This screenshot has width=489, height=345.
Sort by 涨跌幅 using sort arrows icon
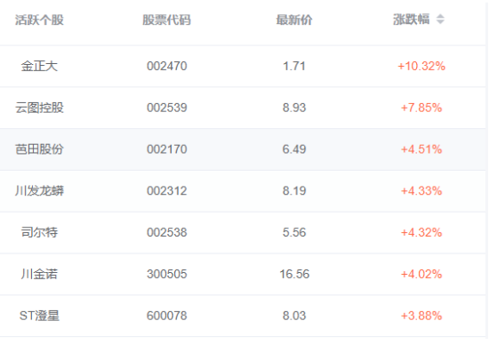440,20
